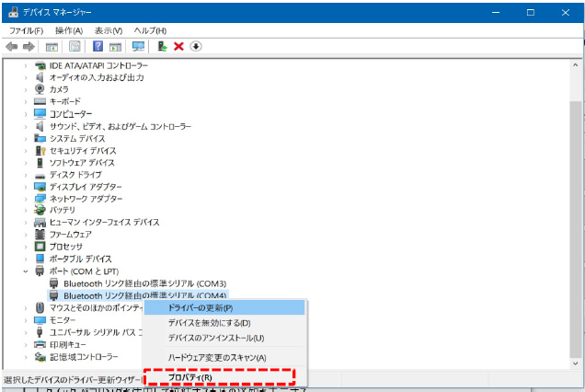Select the オーディオの入力および出力 row
Image resolution: width=585 pixels, height=392 pixels.
[x=97, y=77]
